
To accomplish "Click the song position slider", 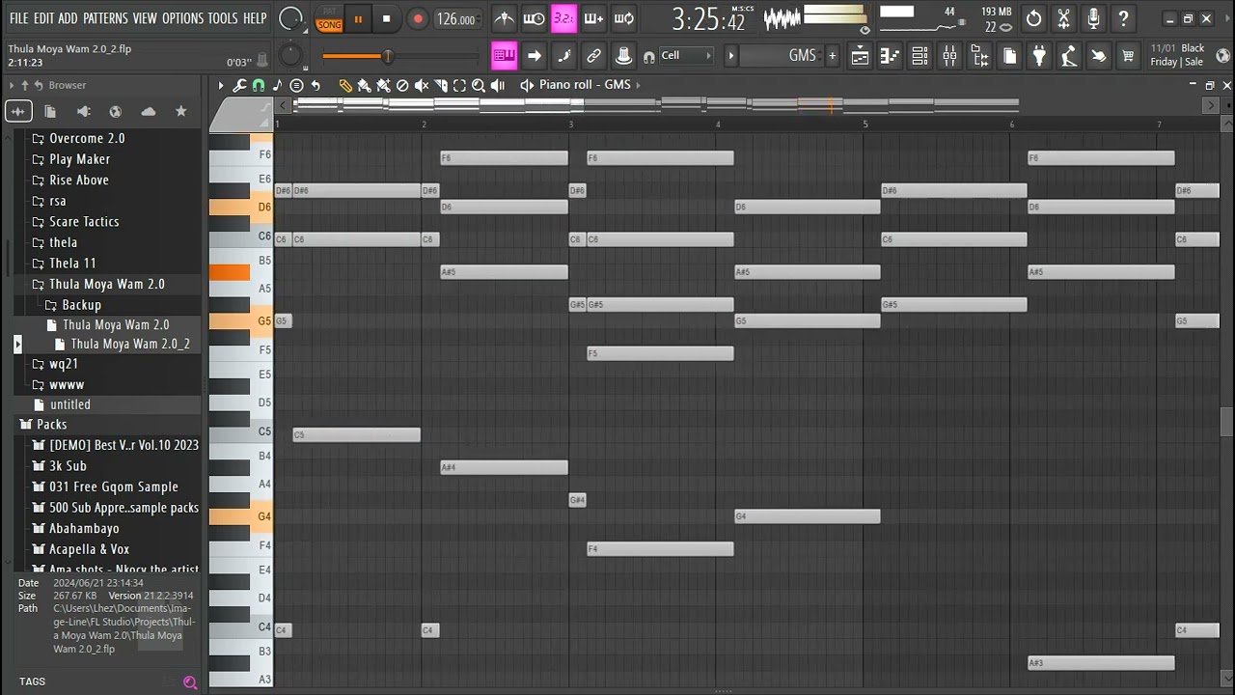I will [x=400, y=56].
